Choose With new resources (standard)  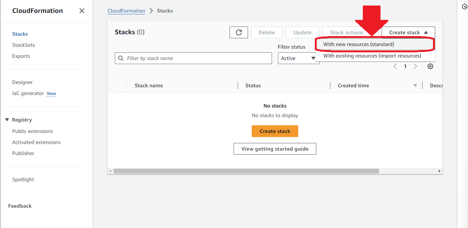[375, 44]
